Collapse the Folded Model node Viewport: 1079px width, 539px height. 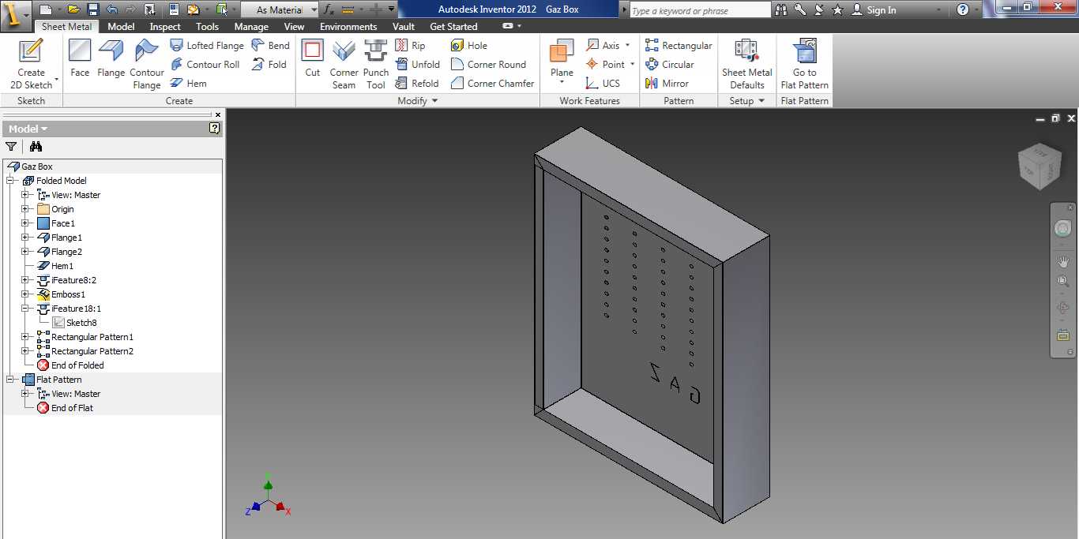tap(10, 181)
